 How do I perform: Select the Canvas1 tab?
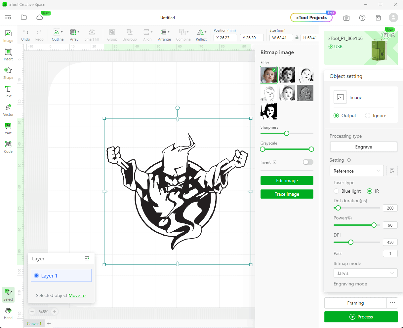tap(34, 323)
